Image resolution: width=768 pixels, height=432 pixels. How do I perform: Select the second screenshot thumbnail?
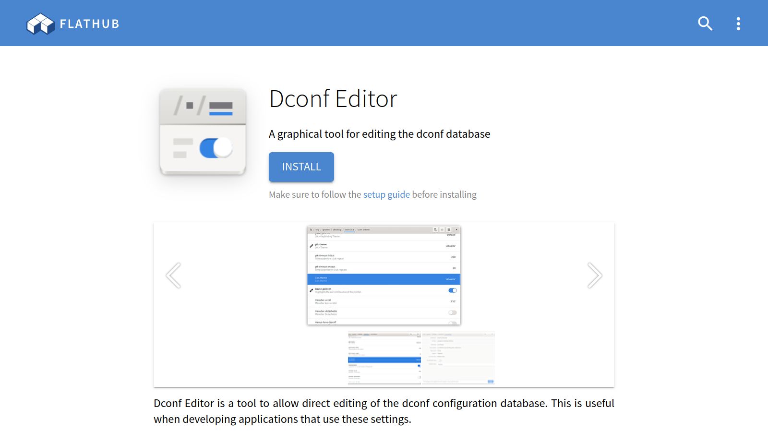458,358
